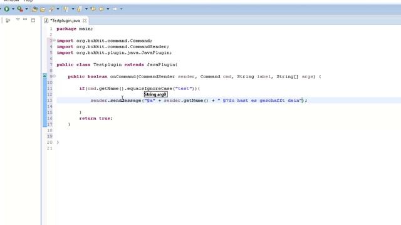Click the 'onCommand' method name
Viewport: 401px width, 225px height.
(123, 76)
